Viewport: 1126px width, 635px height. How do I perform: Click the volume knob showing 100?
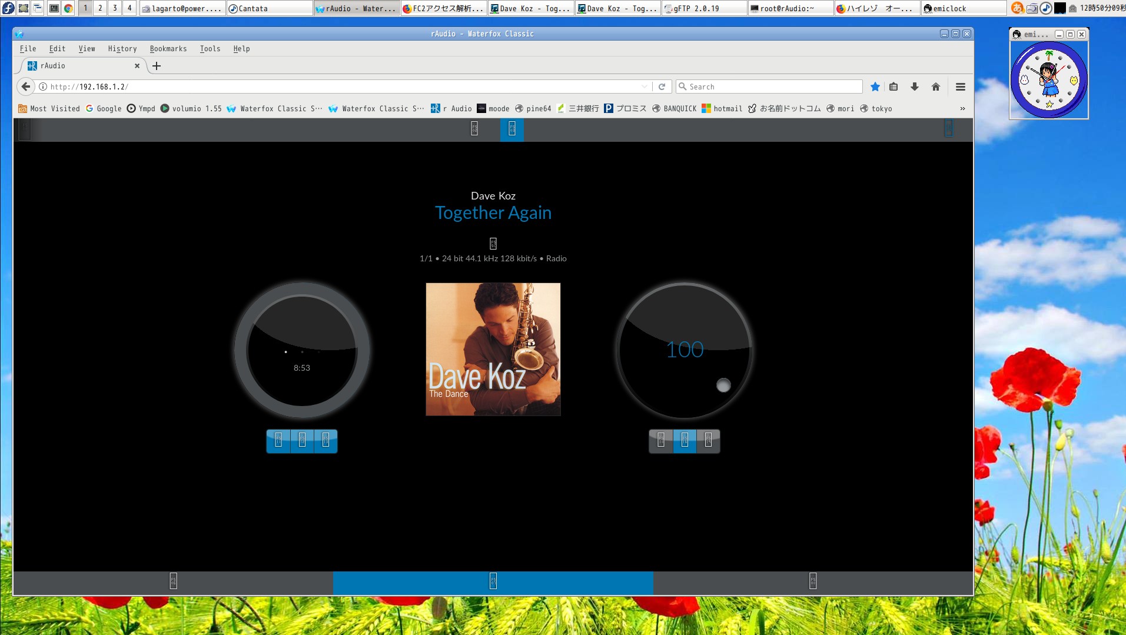point(684,350)
